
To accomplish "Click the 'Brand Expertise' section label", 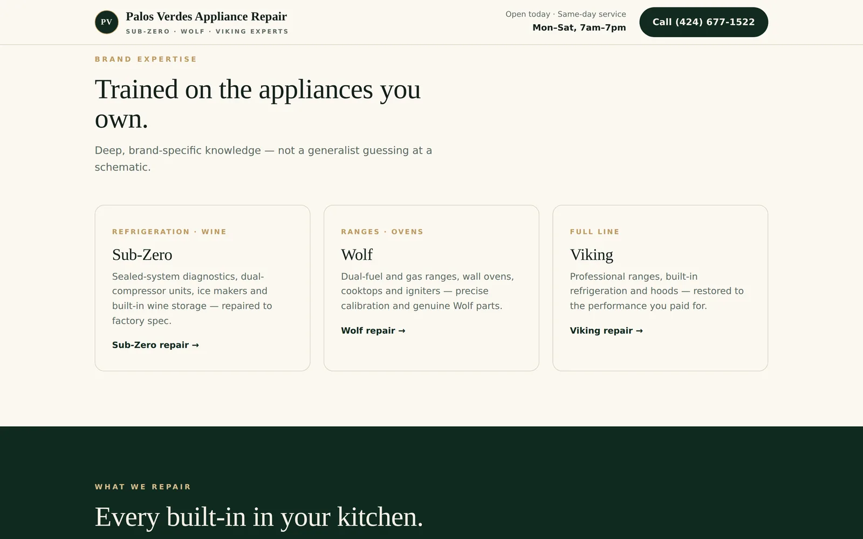I will (x=146, y=59).
